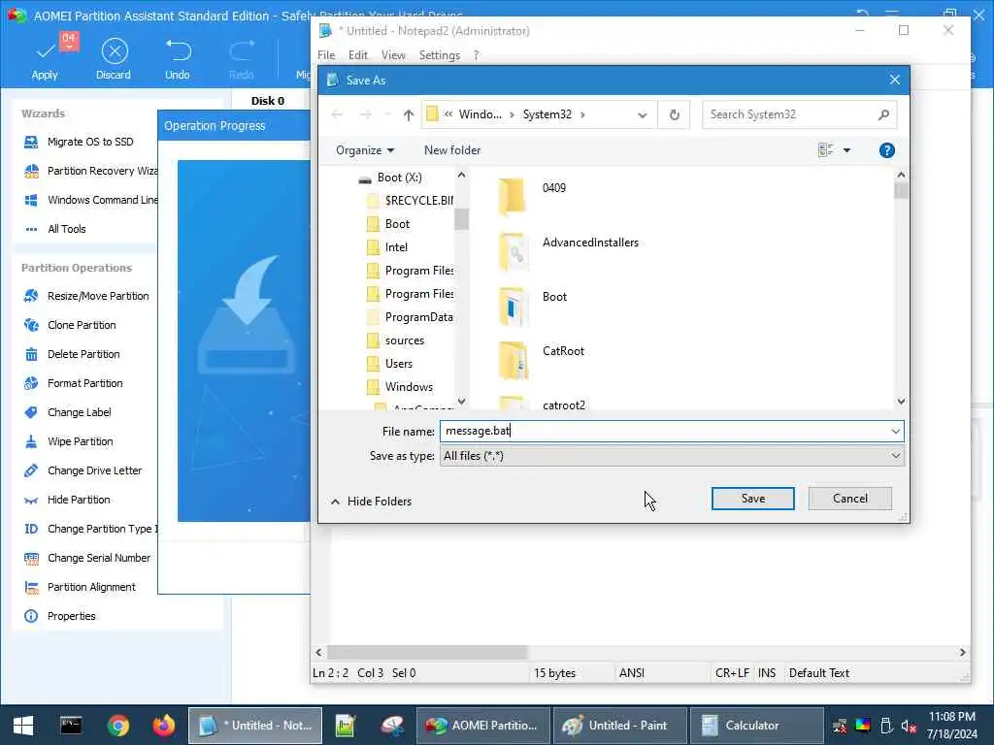Viewport: 994px width, 745px height.
Task: Open Notepad2 View menu
Action: coord(393,55)
